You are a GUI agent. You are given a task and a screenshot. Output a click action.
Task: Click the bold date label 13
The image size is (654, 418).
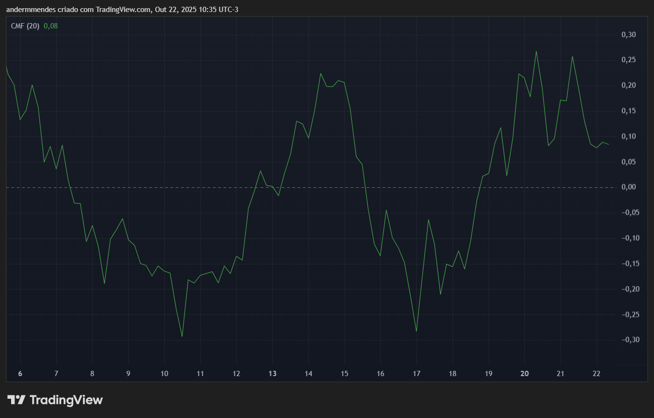(x=272, y=374)
